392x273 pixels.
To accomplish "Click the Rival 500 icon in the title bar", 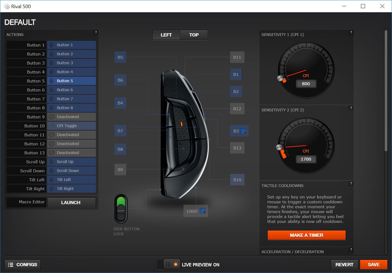I will pos(6,6).
